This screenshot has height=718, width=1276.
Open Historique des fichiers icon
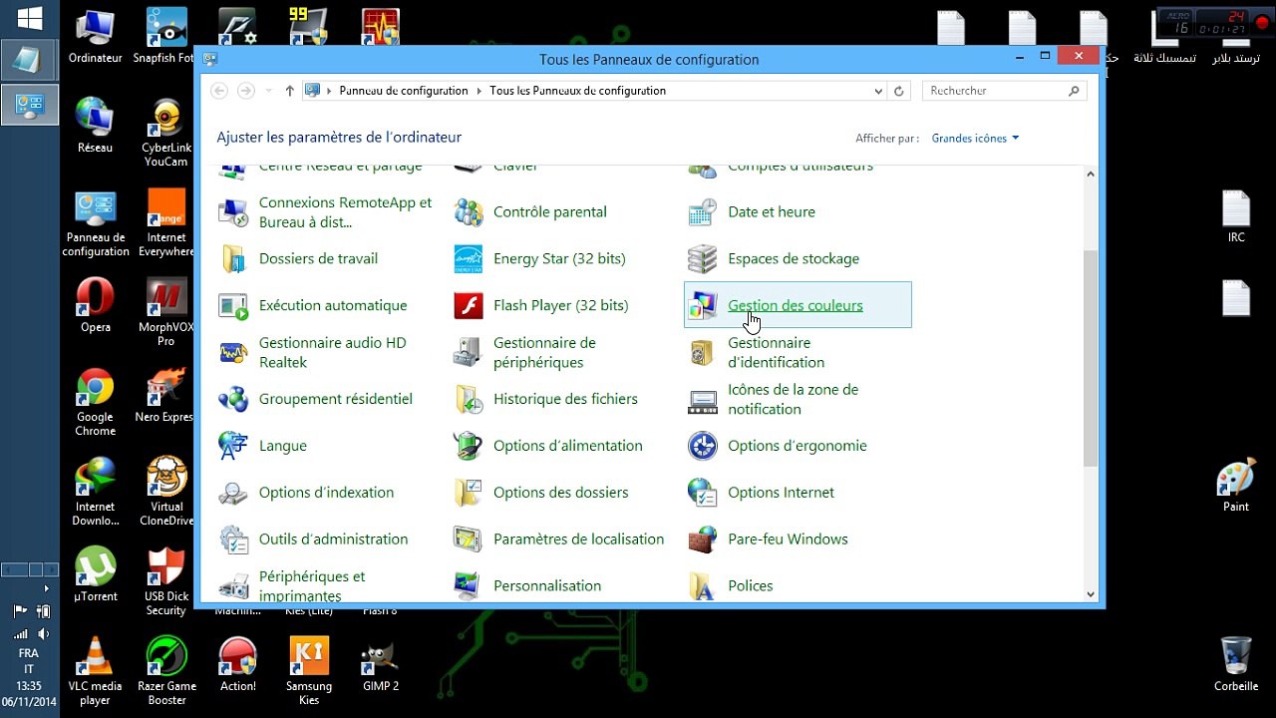(x=469, y=399)
